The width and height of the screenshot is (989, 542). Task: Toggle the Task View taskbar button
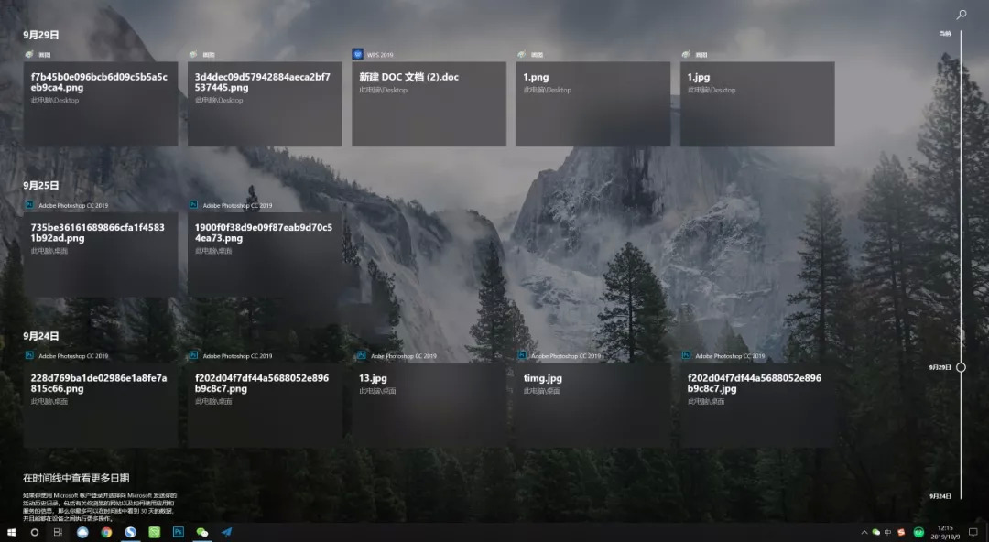(58, 533)
